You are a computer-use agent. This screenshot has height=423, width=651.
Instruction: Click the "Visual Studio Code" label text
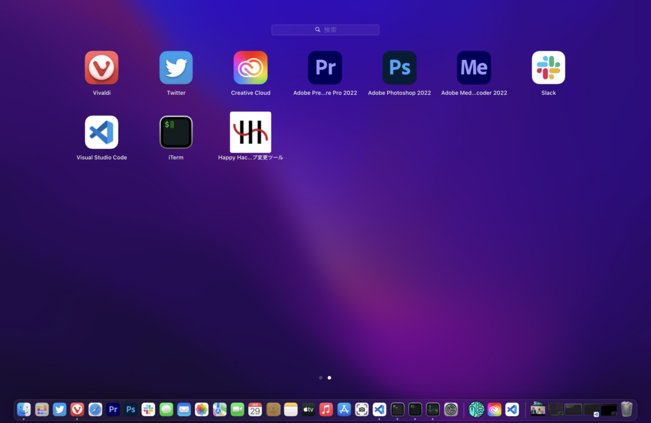point(102,158)
